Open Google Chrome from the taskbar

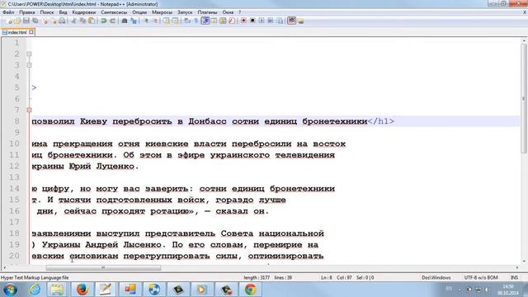pyautogui.click(x=250, y=290)
